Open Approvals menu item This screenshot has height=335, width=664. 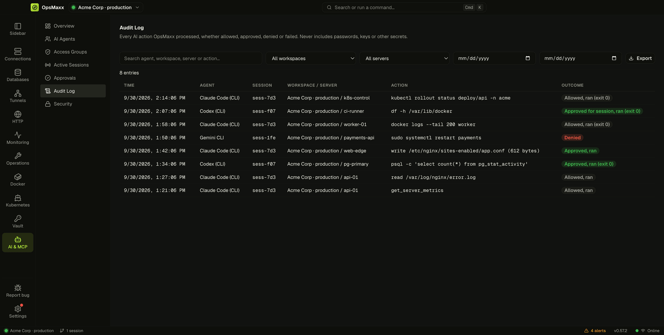point(73,78)
